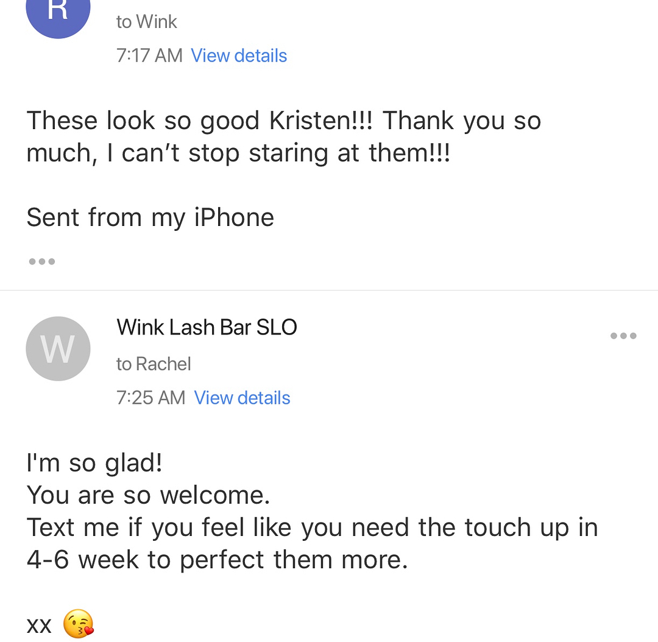Tap the 7:25 AM timestamp
The width and height of the screenshot is (658, 642).
(x=150, y=398)
